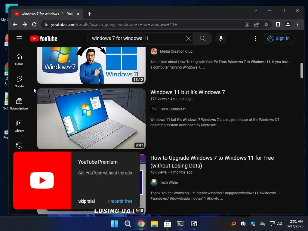Image resolution: width=308 pixels, height=231 pixels.
Task: Go back with browser back arrow
Action: point(15,24)
